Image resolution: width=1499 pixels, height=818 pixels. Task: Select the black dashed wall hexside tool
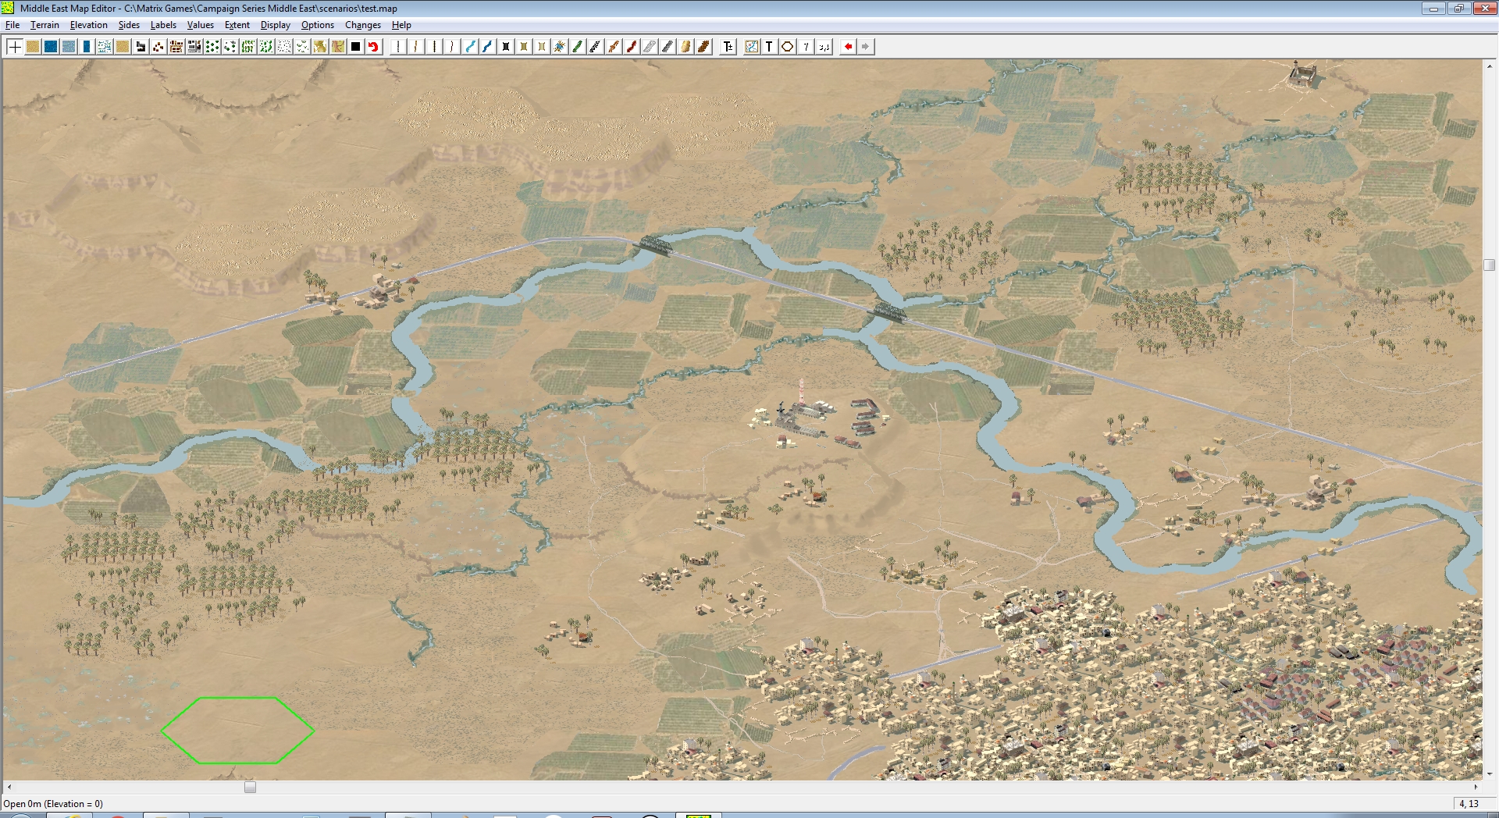596,47
